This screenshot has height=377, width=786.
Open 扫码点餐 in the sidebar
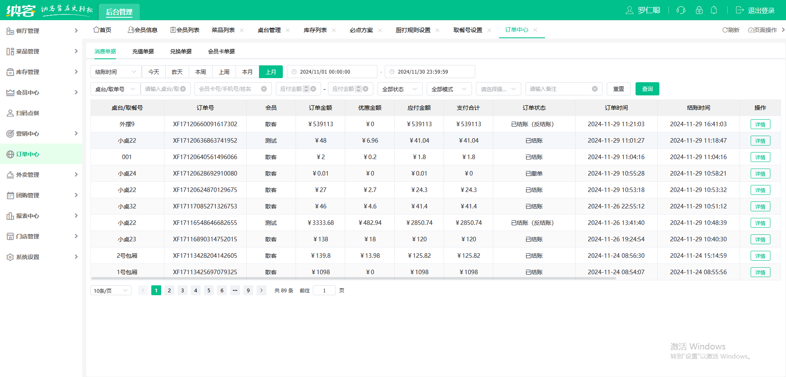(x=28, y=113)
